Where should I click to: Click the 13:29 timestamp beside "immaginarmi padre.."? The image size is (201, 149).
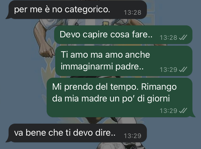click(x=169, y=70)
